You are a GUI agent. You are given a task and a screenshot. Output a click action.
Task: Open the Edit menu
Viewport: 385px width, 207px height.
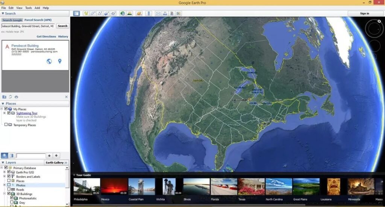[x=11, y=8]
